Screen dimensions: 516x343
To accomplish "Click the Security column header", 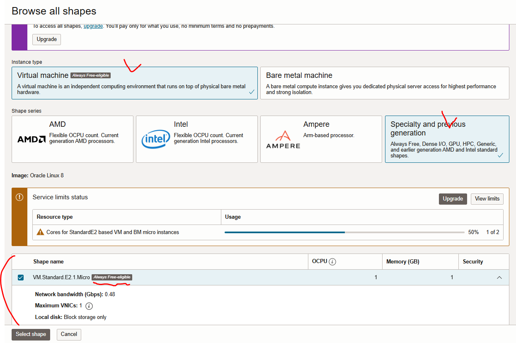I will (x=473, y=262).
